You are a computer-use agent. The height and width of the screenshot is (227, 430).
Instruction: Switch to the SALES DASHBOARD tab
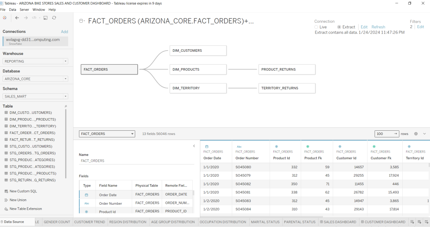338,222
